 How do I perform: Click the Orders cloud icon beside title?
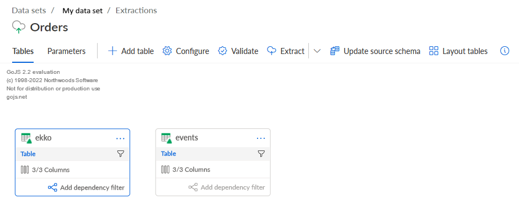(x=19, y=27)
